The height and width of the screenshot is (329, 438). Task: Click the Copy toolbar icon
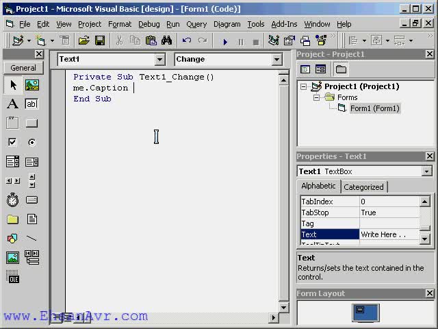pos(136,41)
